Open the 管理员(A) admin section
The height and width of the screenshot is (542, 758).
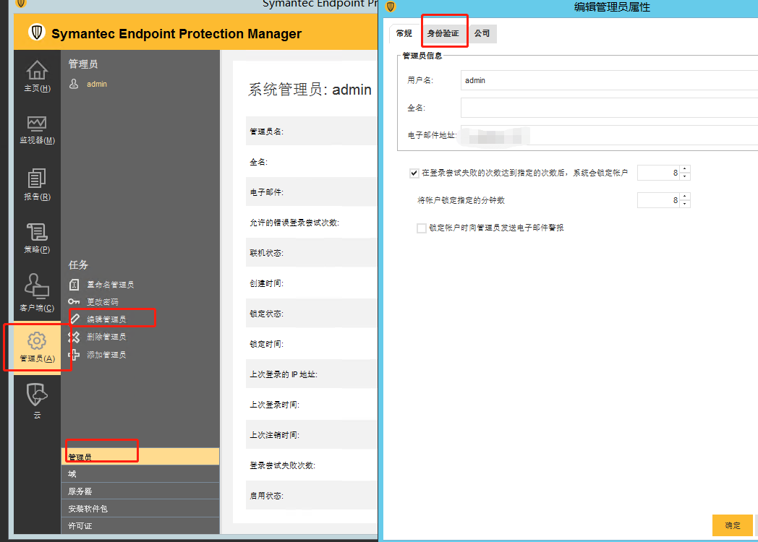pos(37,348)
